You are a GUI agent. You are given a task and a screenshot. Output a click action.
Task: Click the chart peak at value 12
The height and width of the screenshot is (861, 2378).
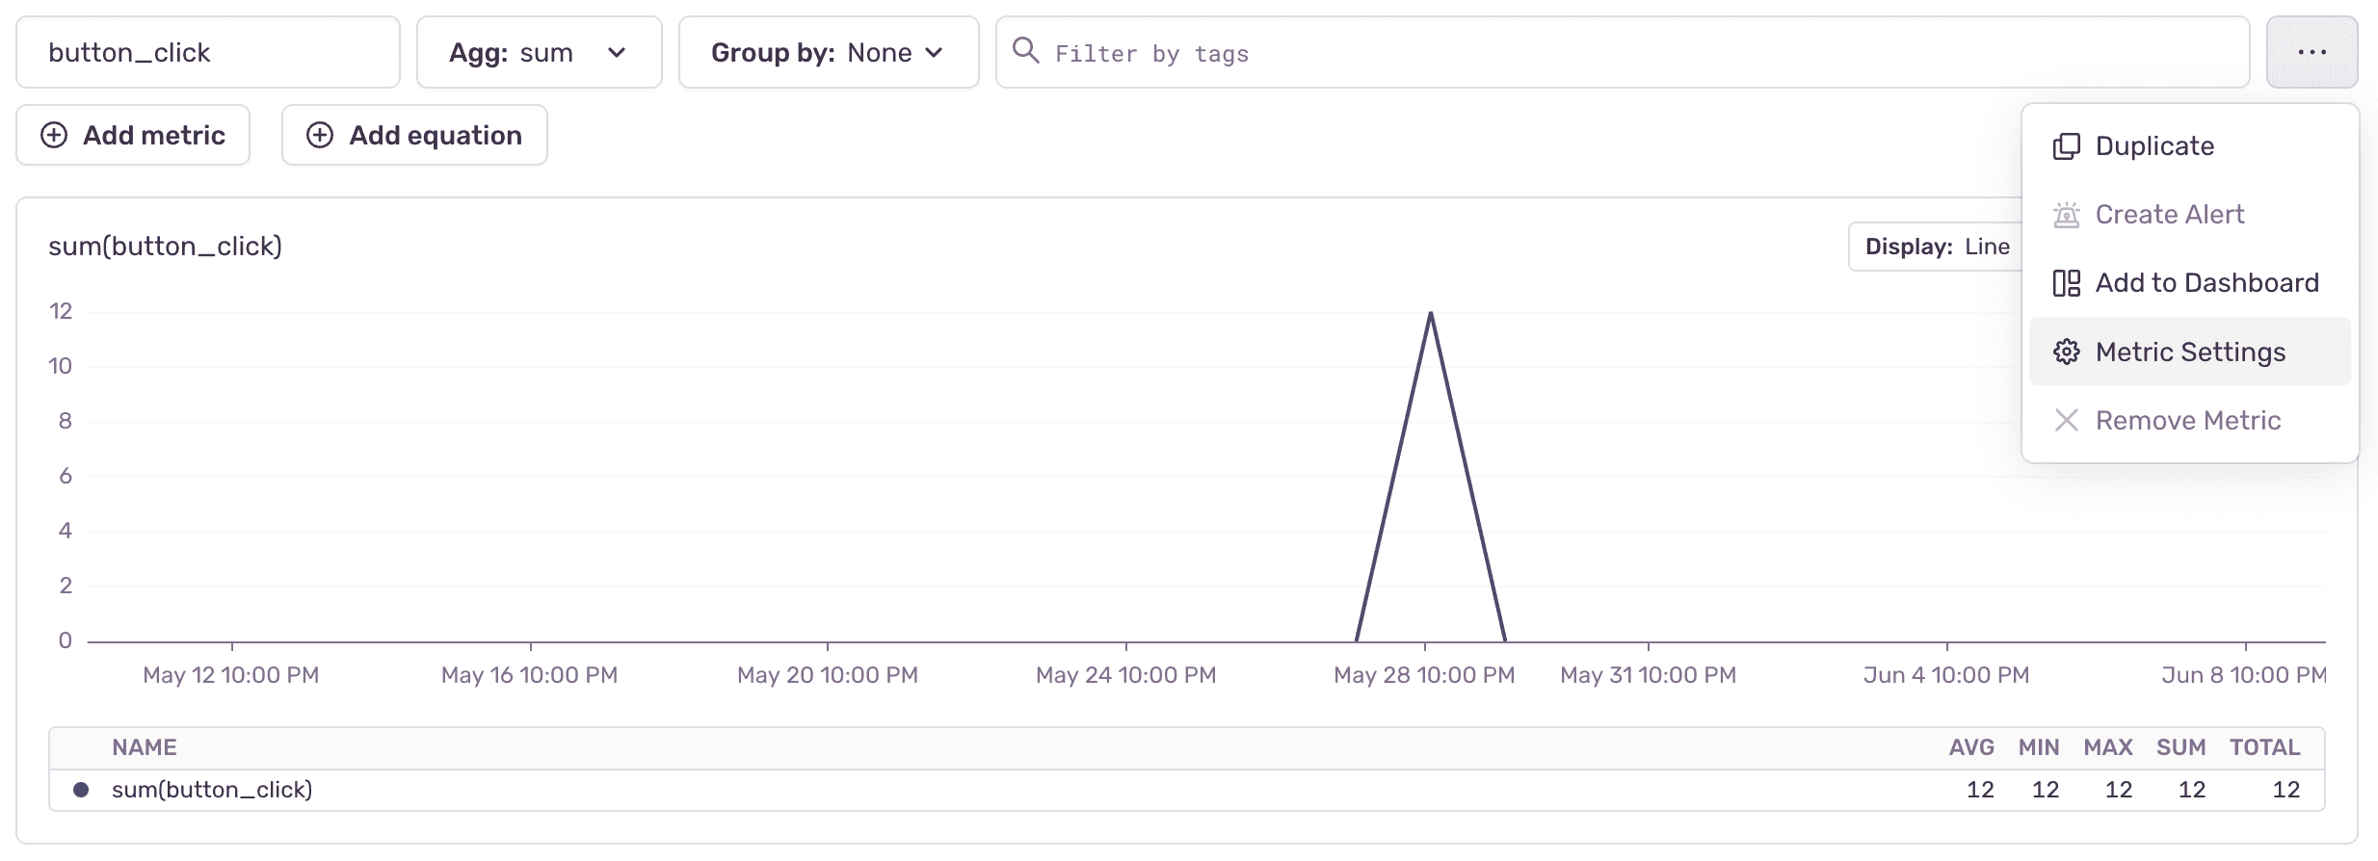coord(1431,313)
